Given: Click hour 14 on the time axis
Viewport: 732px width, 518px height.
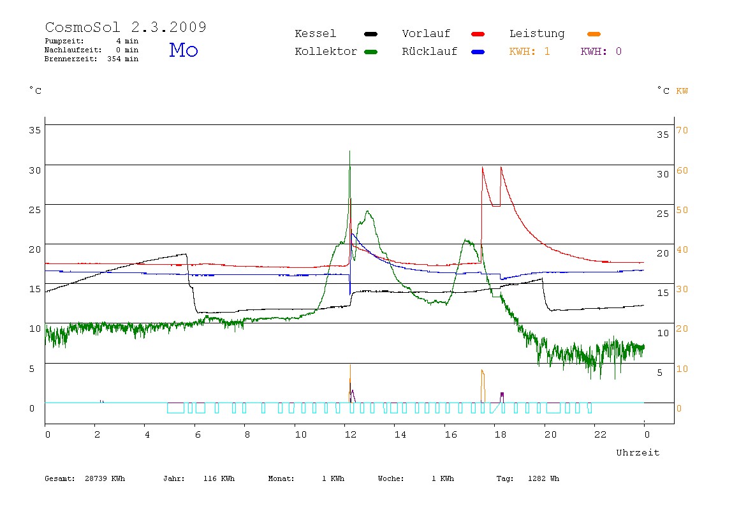Looking at the screenshot, I should (400, 435).
